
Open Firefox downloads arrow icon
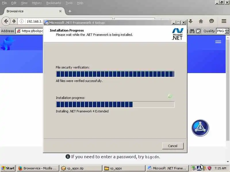click(x=191, y=21)
